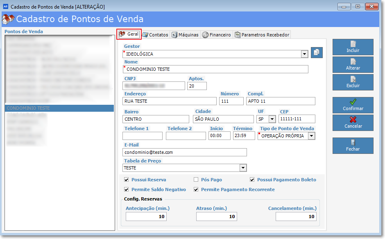Switch to the Financeiro tab
385x239 pixels.
(216, 35)
